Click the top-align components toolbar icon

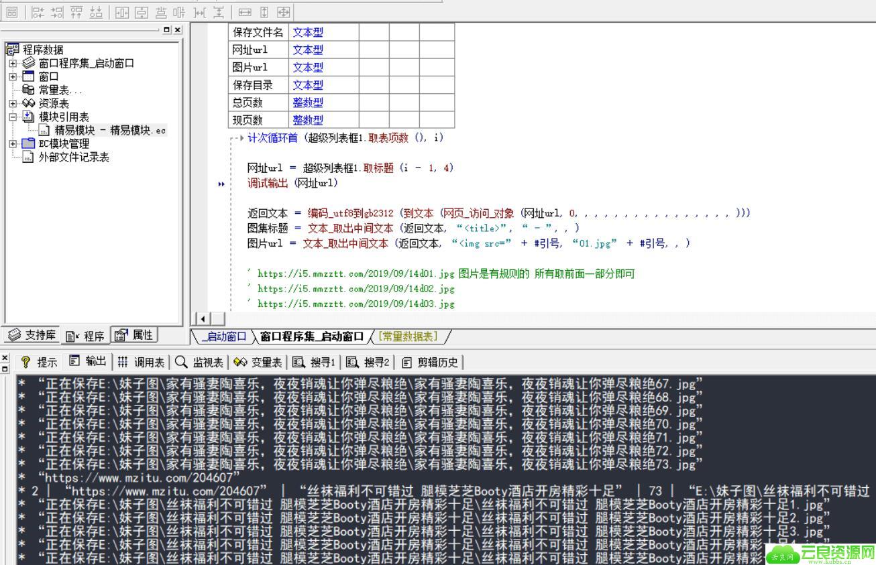(x=77, y=12)
